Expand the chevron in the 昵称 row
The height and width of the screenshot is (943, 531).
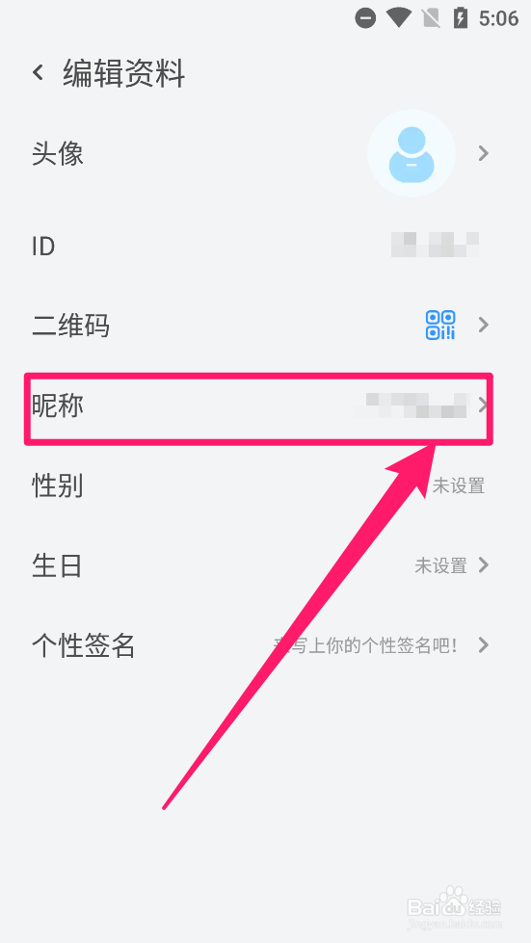tap(482, 406)
